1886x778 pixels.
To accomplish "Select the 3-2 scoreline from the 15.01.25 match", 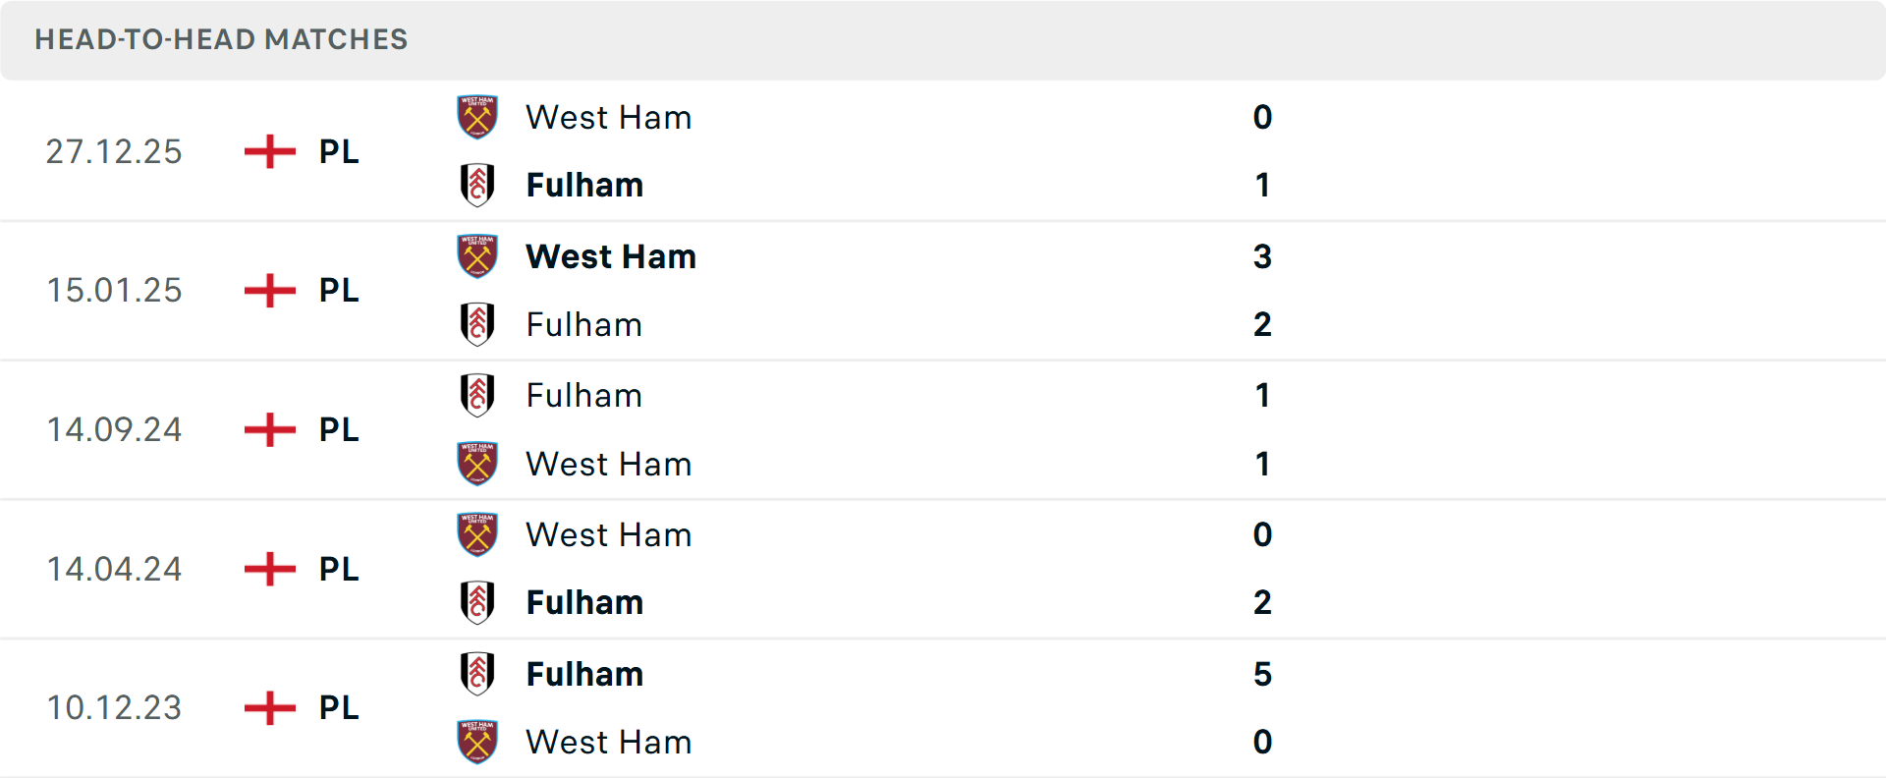I will pyautogui.click(x=1263, y=290).
